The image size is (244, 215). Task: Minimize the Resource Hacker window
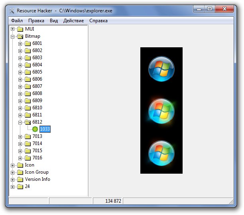tap(199, 9)
